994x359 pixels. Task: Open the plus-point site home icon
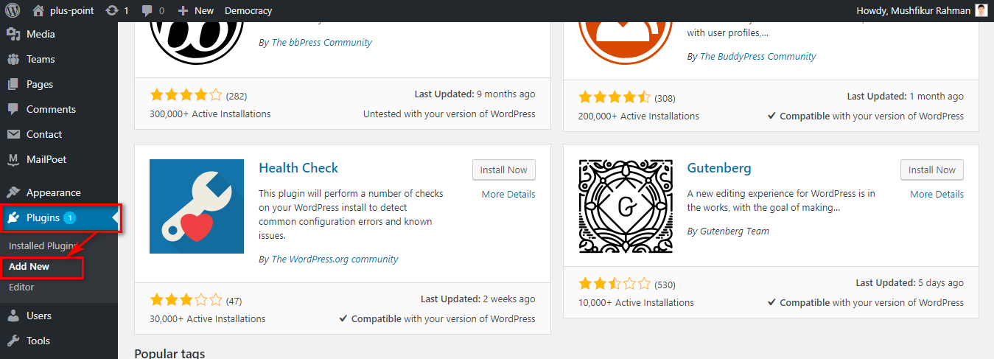[x=38, y=10]
